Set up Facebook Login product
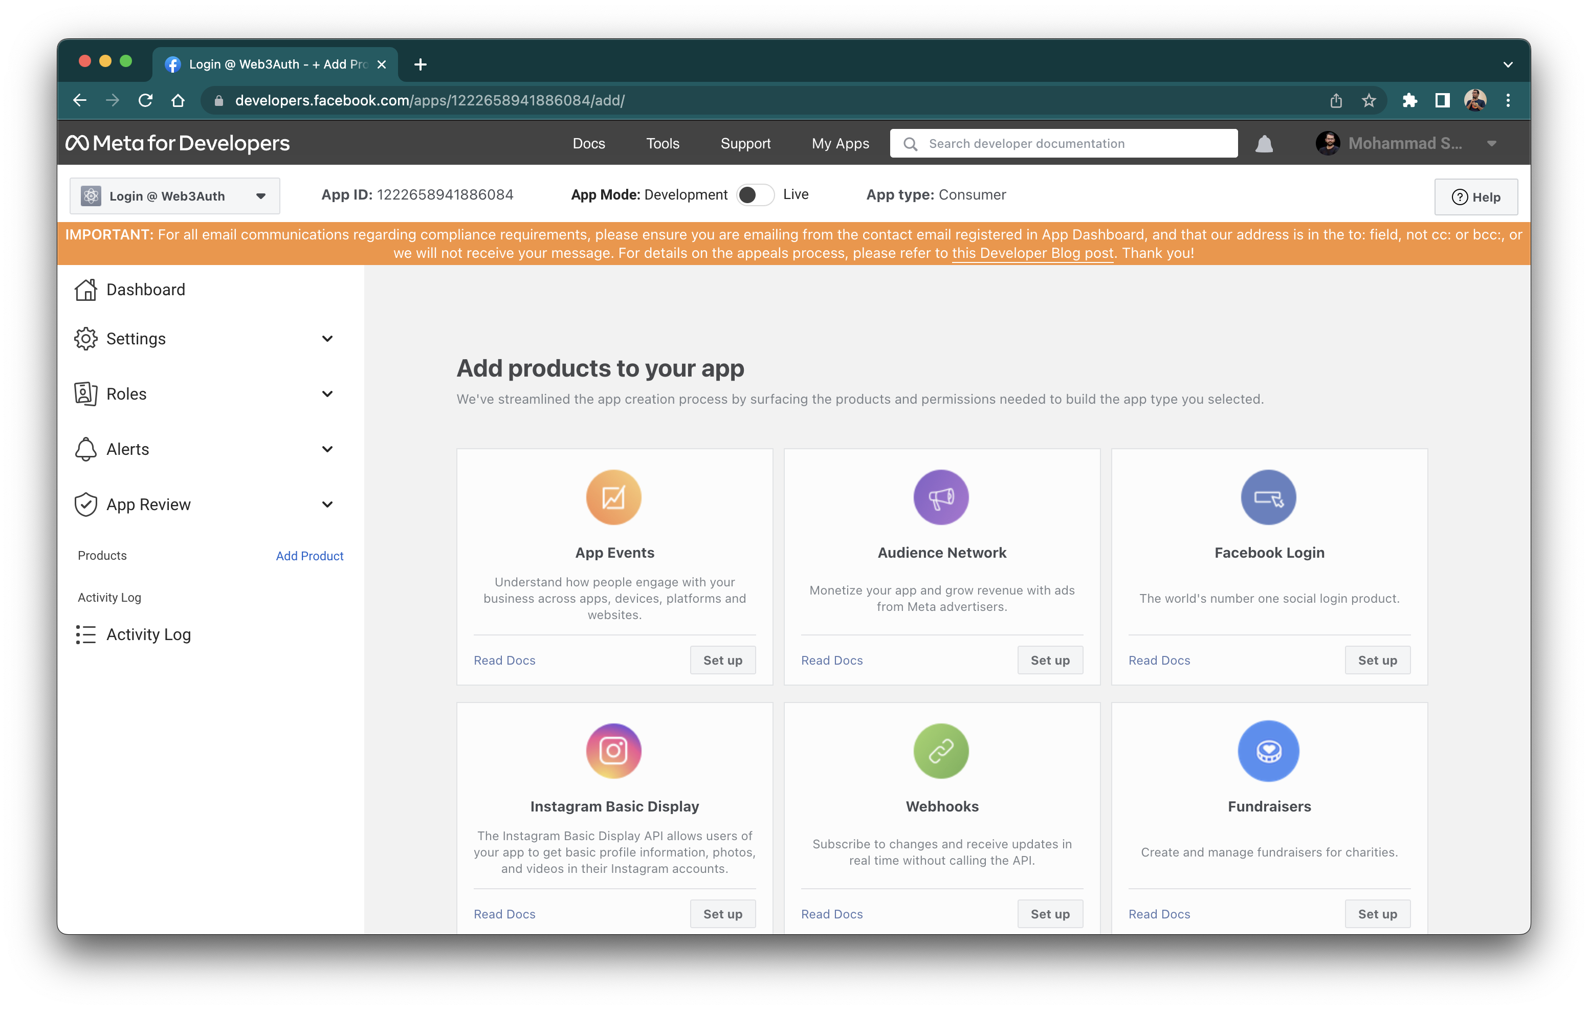This screenshot has height=1010, width=1588. [1377, 660]
